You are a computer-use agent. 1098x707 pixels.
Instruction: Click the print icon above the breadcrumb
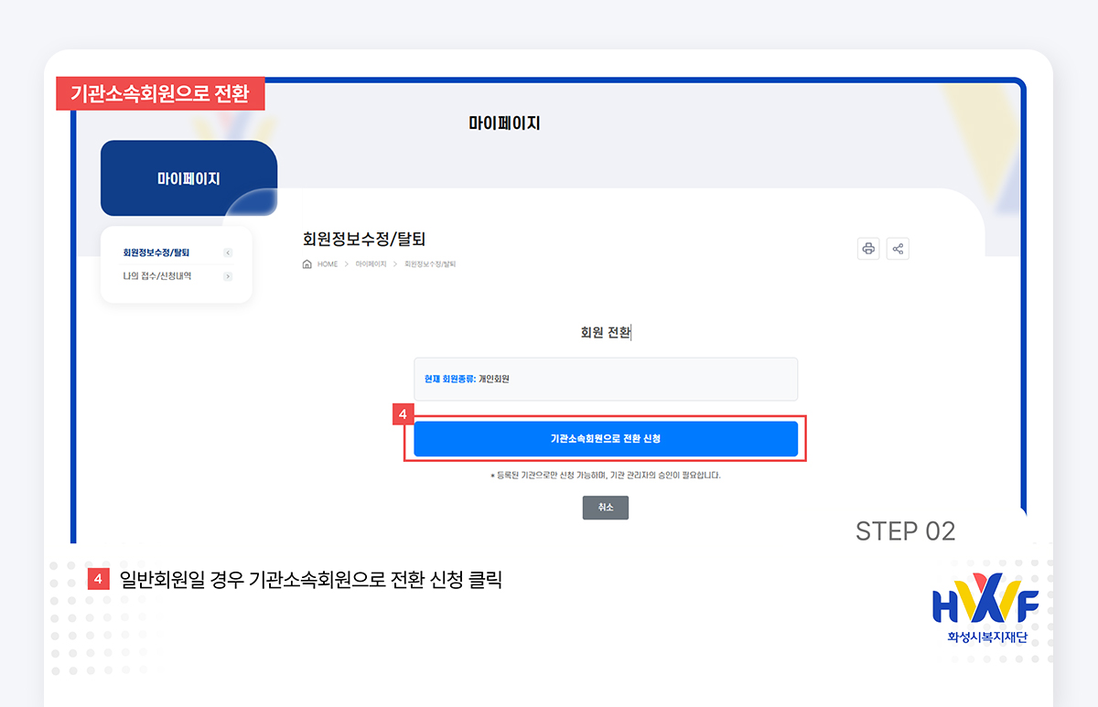(868, 249)
